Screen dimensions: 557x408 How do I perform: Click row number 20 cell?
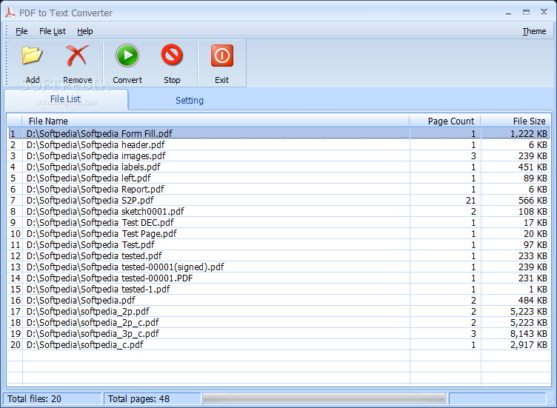(16, 344)
